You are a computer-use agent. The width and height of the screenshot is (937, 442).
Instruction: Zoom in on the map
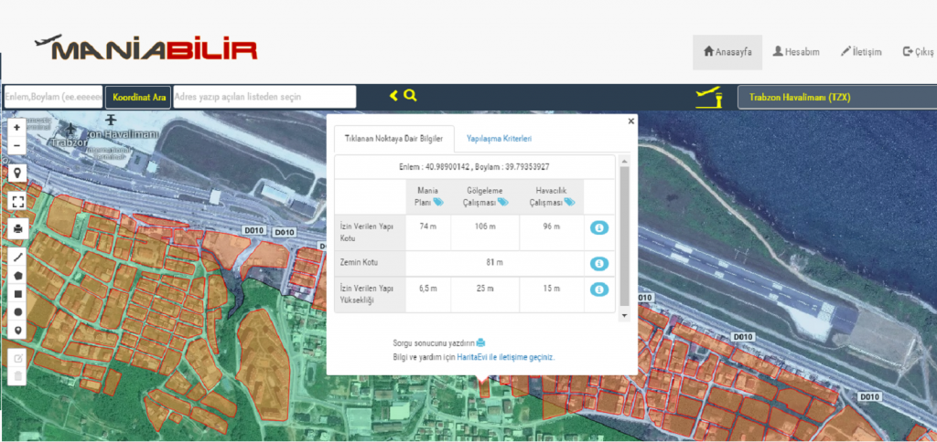pos(16,128)
